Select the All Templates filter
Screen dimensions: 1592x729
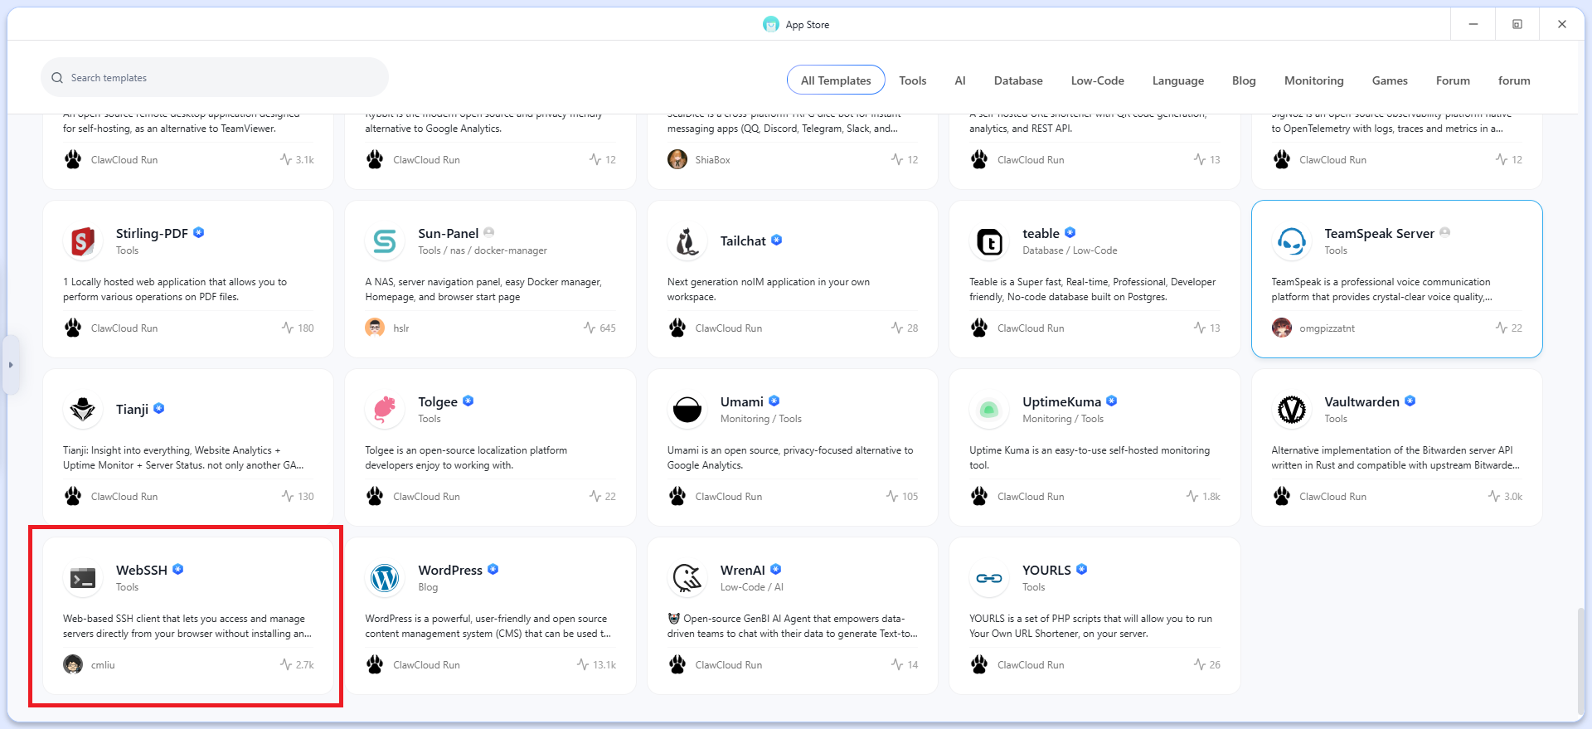click(836, 80)
